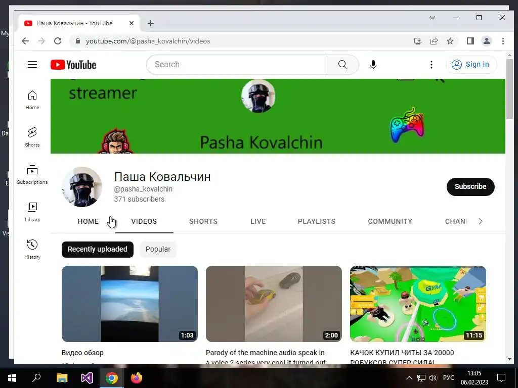Screen dimensions: 518x388
Task: Select the Recently uploaded filter chip
Action: click(98, 250)
